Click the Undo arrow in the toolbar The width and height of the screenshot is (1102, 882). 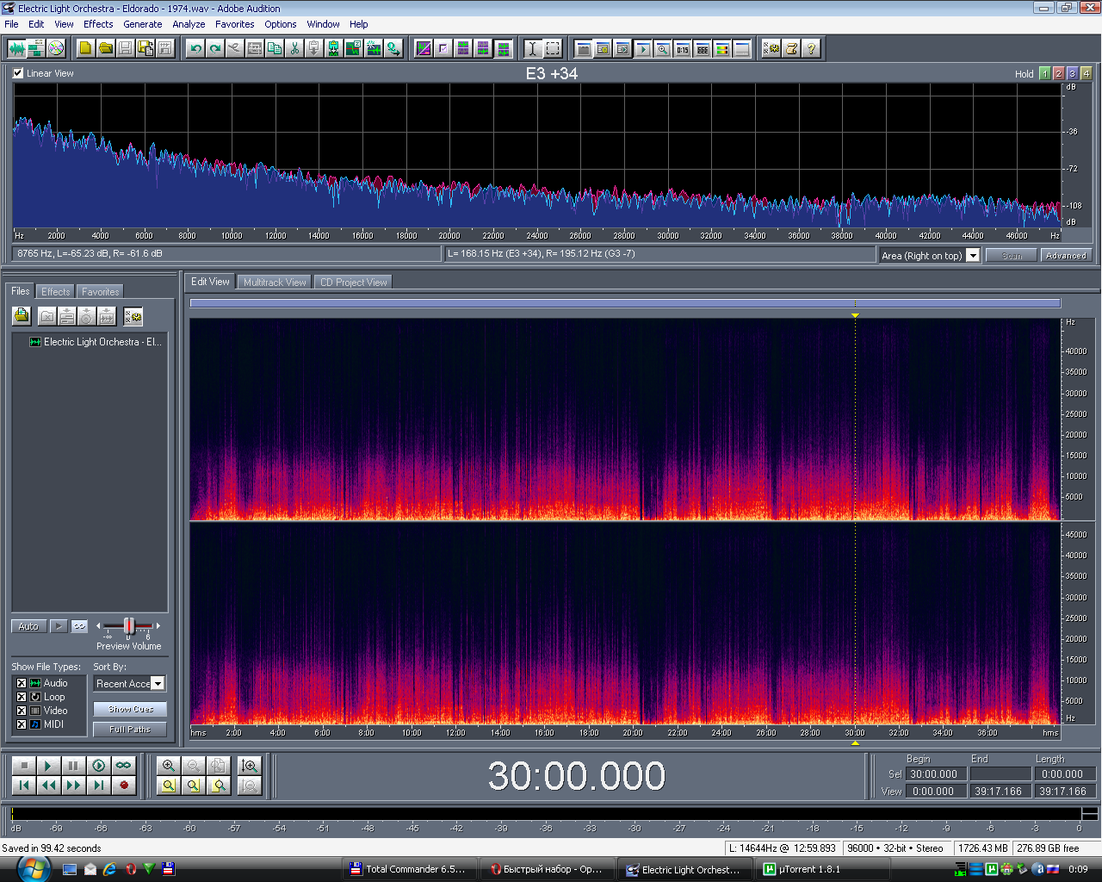point(195,48)
